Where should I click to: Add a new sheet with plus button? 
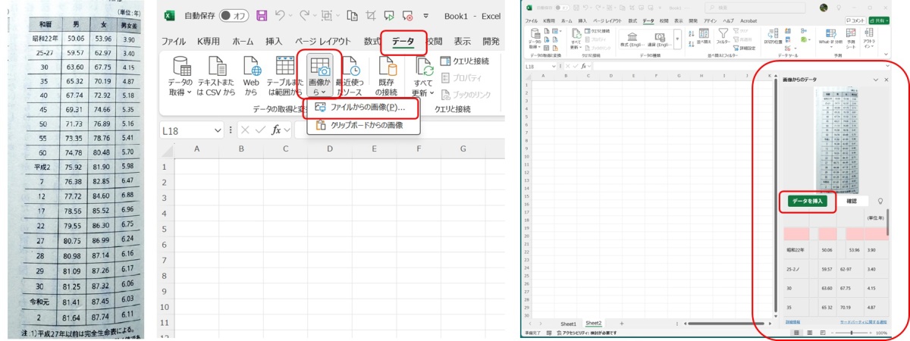tap(622, 322)
